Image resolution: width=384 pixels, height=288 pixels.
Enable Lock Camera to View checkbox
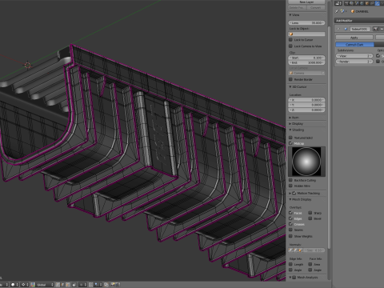pos(290,46)
